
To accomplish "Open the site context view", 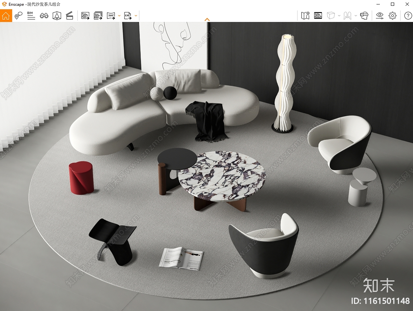I will [57, 16].
